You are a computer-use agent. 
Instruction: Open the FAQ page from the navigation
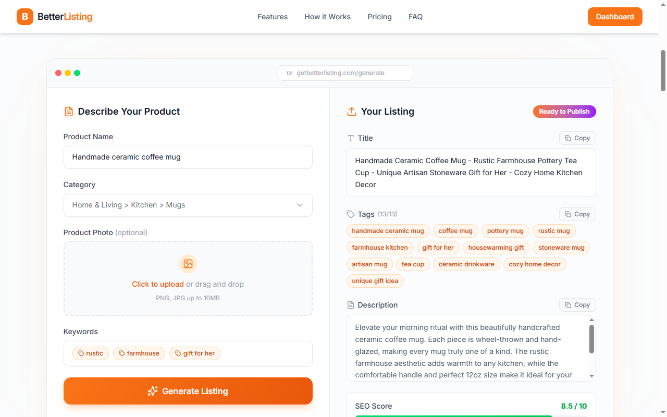[415, 17]
